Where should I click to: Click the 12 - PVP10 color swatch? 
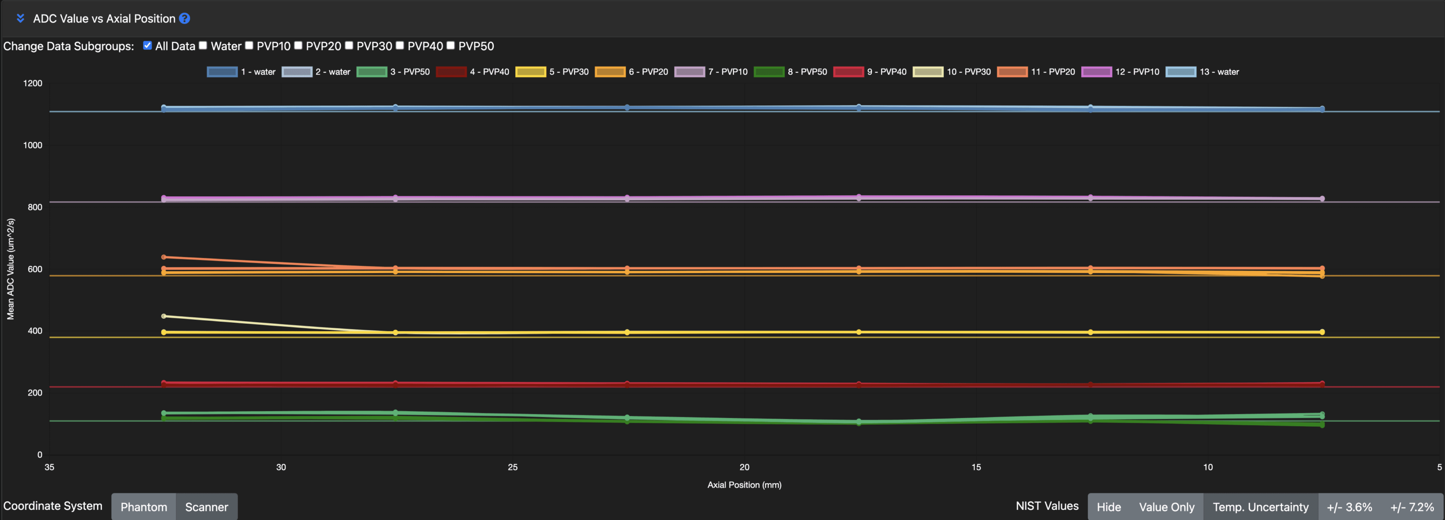[x=1097, y=72]
